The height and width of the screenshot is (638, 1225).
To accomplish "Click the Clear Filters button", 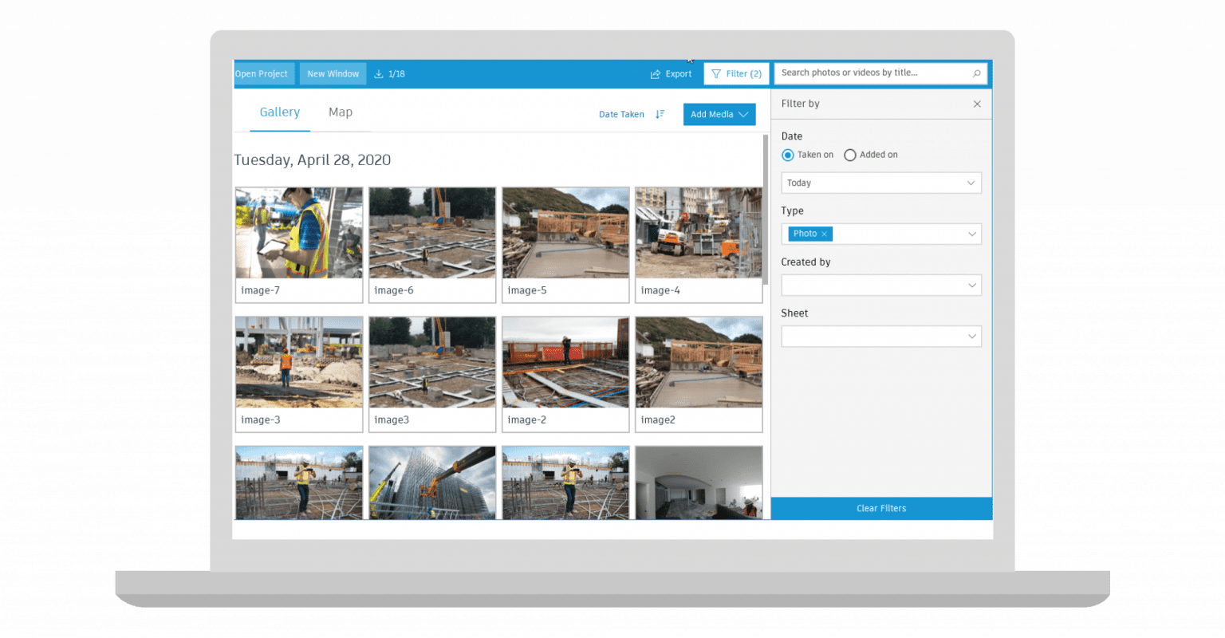I will (880, 508).
